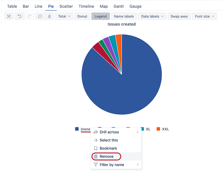
Task: Expand the Drill across submenu chevron
Action: (x=137, y=132)
